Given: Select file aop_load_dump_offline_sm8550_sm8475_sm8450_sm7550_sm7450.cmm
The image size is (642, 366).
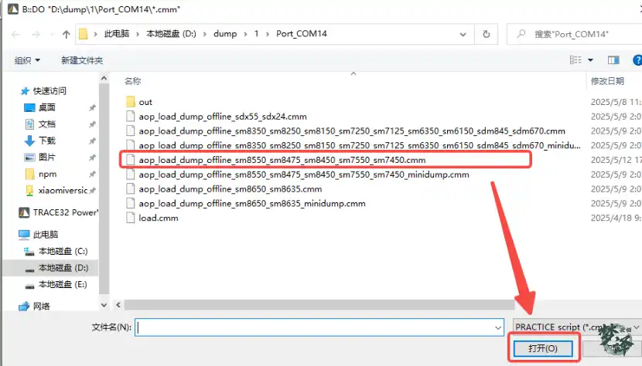Looking at the screenshot, I should click(x=282, y=160).
